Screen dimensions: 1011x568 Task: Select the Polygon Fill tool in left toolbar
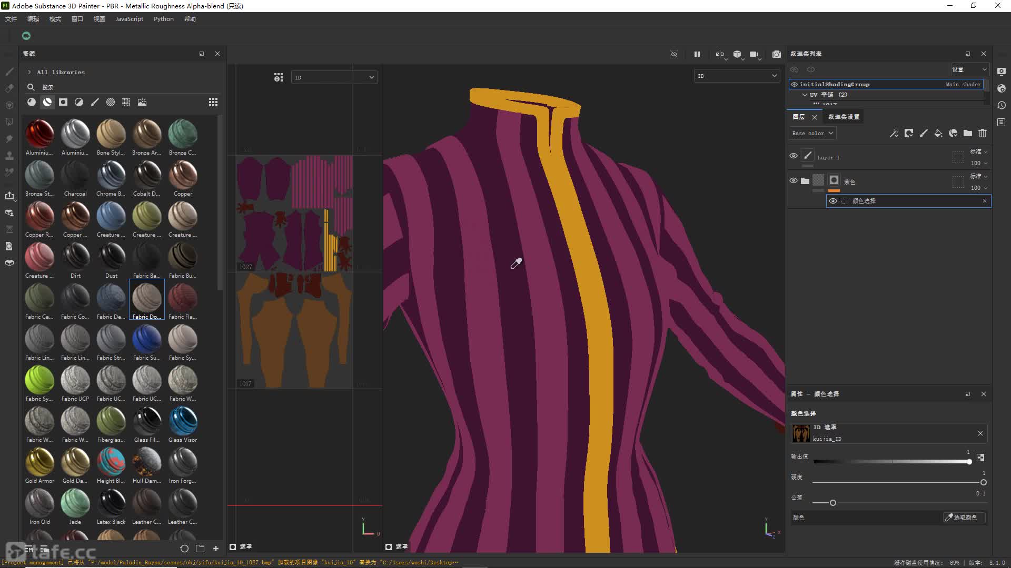coord(9,122)
